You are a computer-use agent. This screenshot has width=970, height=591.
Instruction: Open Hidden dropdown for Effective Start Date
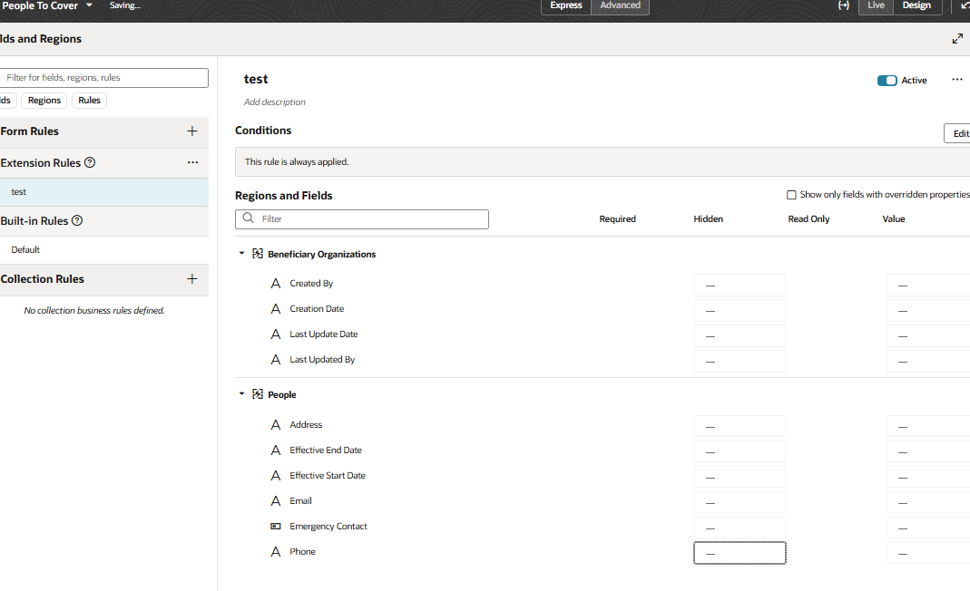click(x=740, y=478)
